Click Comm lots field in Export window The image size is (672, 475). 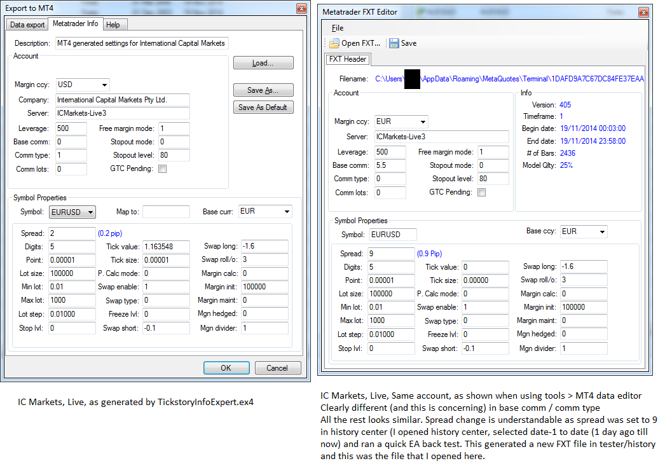(x=71, y=169)
